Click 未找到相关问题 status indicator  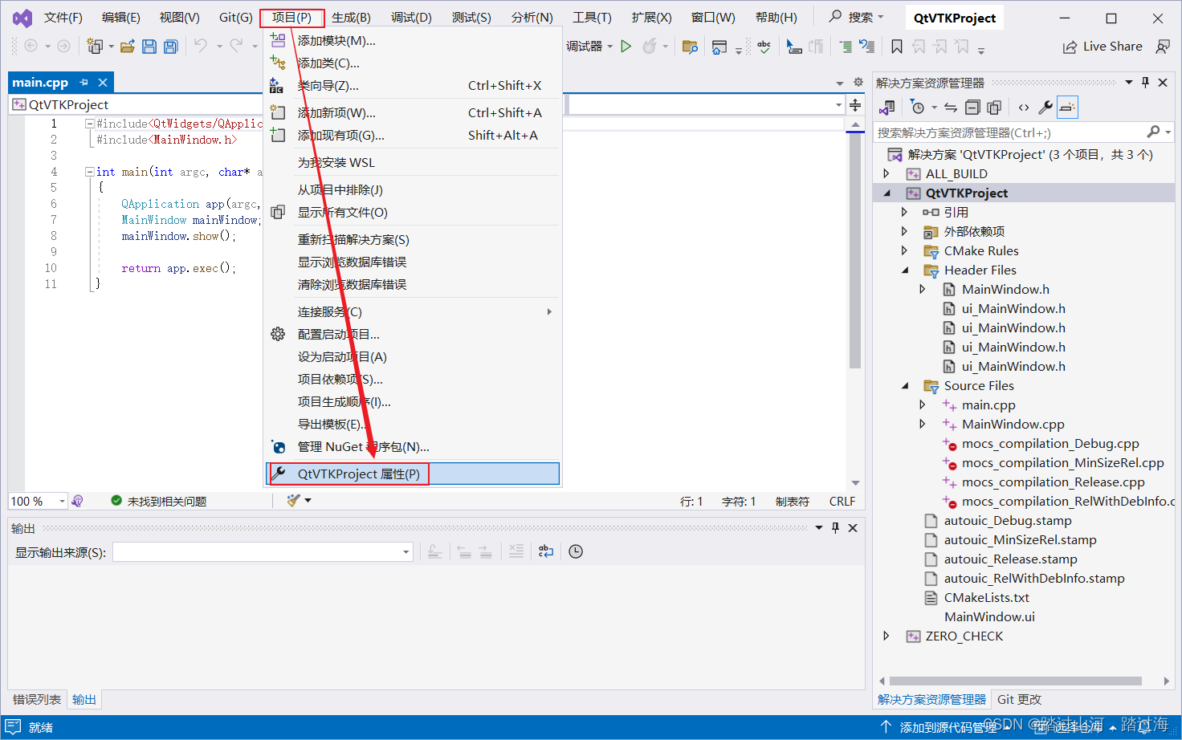click(158, 502)
